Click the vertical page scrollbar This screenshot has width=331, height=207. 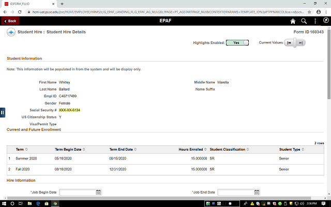[329, 64]
